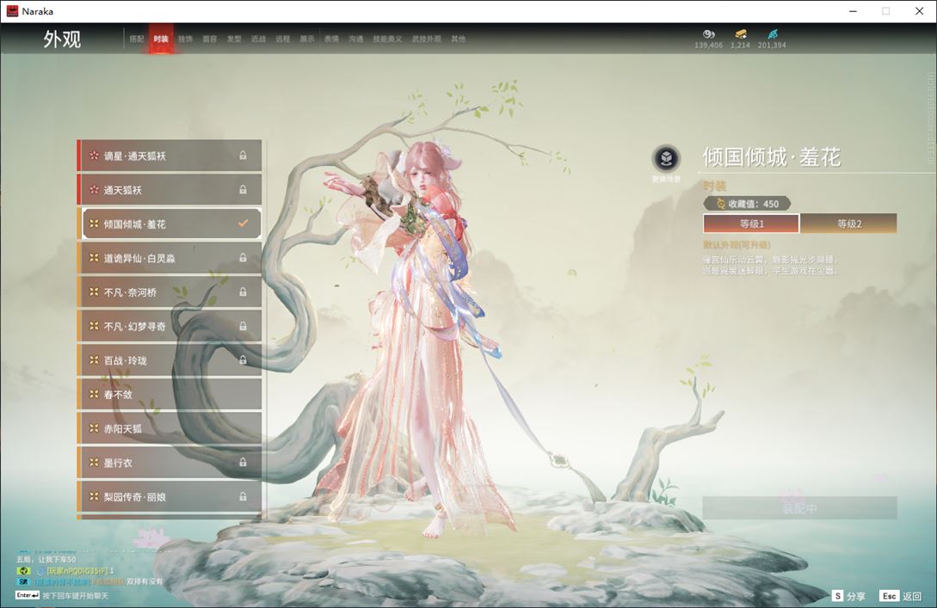The height and width of the screenshot is (608, 937).
Task: Click the character model preview
Action: 421,341
